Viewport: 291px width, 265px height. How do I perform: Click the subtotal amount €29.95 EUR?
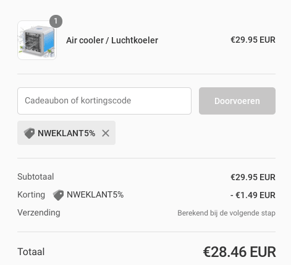coord(253,177)
